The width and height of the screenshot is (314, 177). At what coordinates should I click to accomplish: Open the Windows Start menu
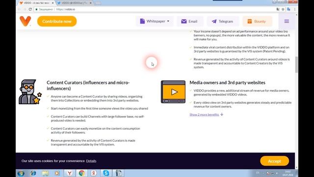click(x=21, y=173)
